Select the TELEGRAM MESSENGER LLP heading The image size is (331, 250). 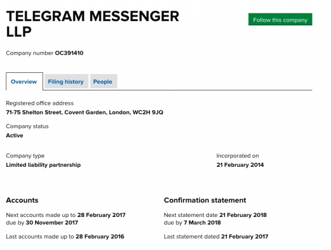[93, 24]
